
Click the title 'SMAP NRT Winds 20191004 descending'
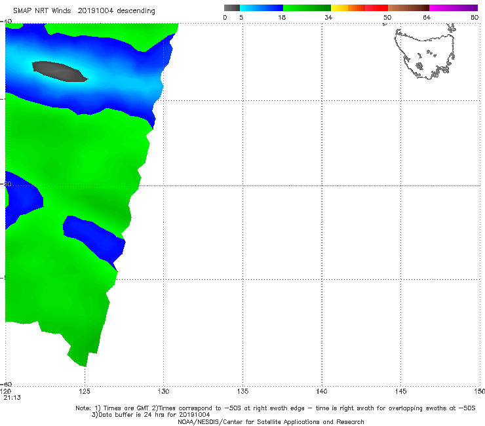click(84, 11)
